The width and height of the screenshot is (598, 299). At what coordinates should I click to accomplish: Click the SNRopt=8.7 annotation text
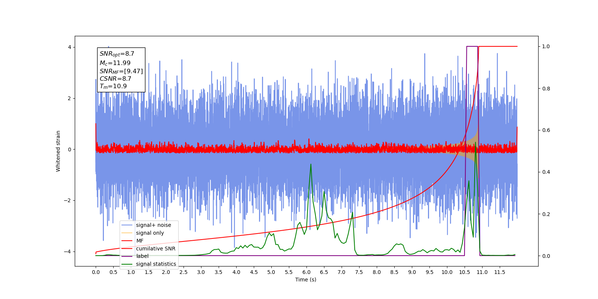[117, 54]
